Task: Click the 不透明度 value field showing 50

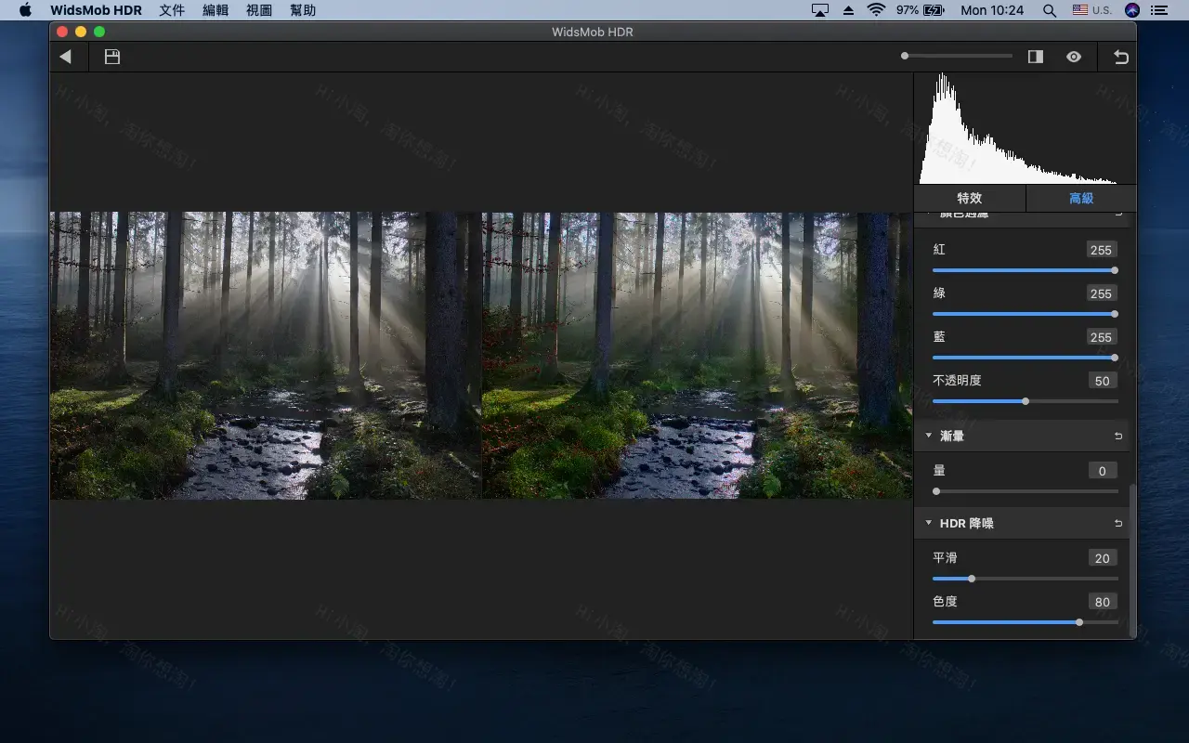Action: tap(1102, 381)
